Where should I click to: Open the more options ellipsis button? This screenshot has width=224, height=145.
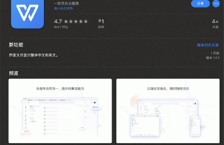[216, 4]
